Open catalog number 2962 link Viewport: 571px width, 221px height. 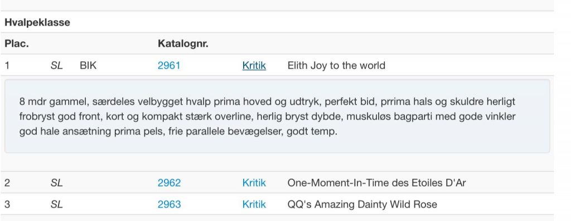coord(169,183)
